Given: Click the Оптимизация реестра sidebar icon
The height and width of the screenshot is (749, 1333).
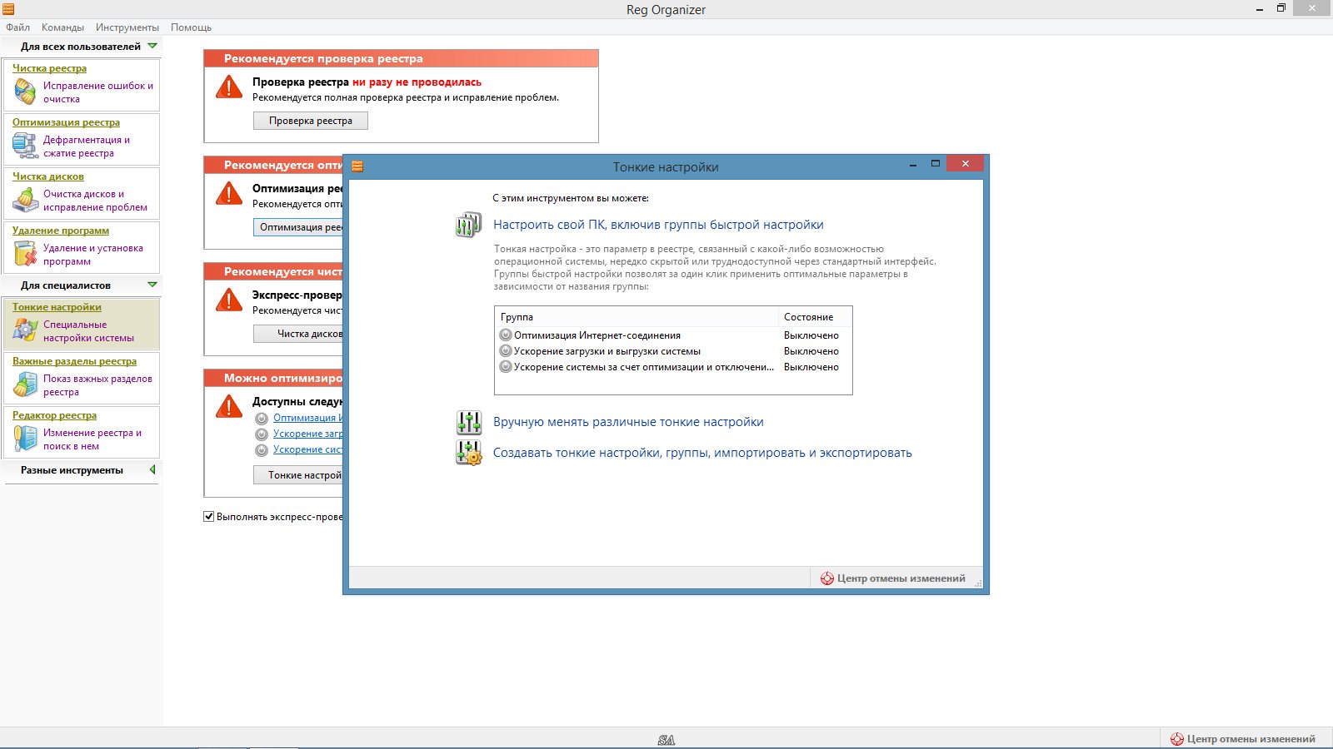Looking at the screenshot, I should tap(25, 146).
